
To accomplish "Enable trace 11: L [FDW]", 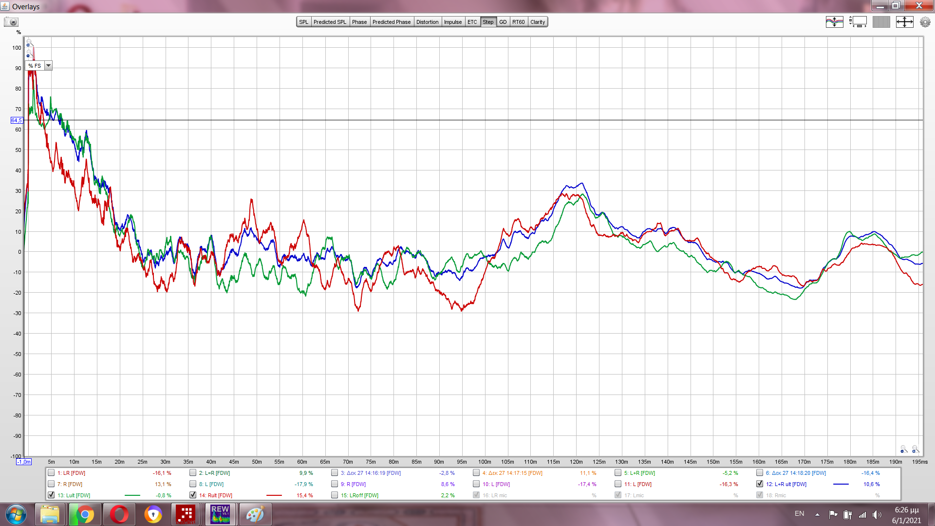I will tap(618, 484).
